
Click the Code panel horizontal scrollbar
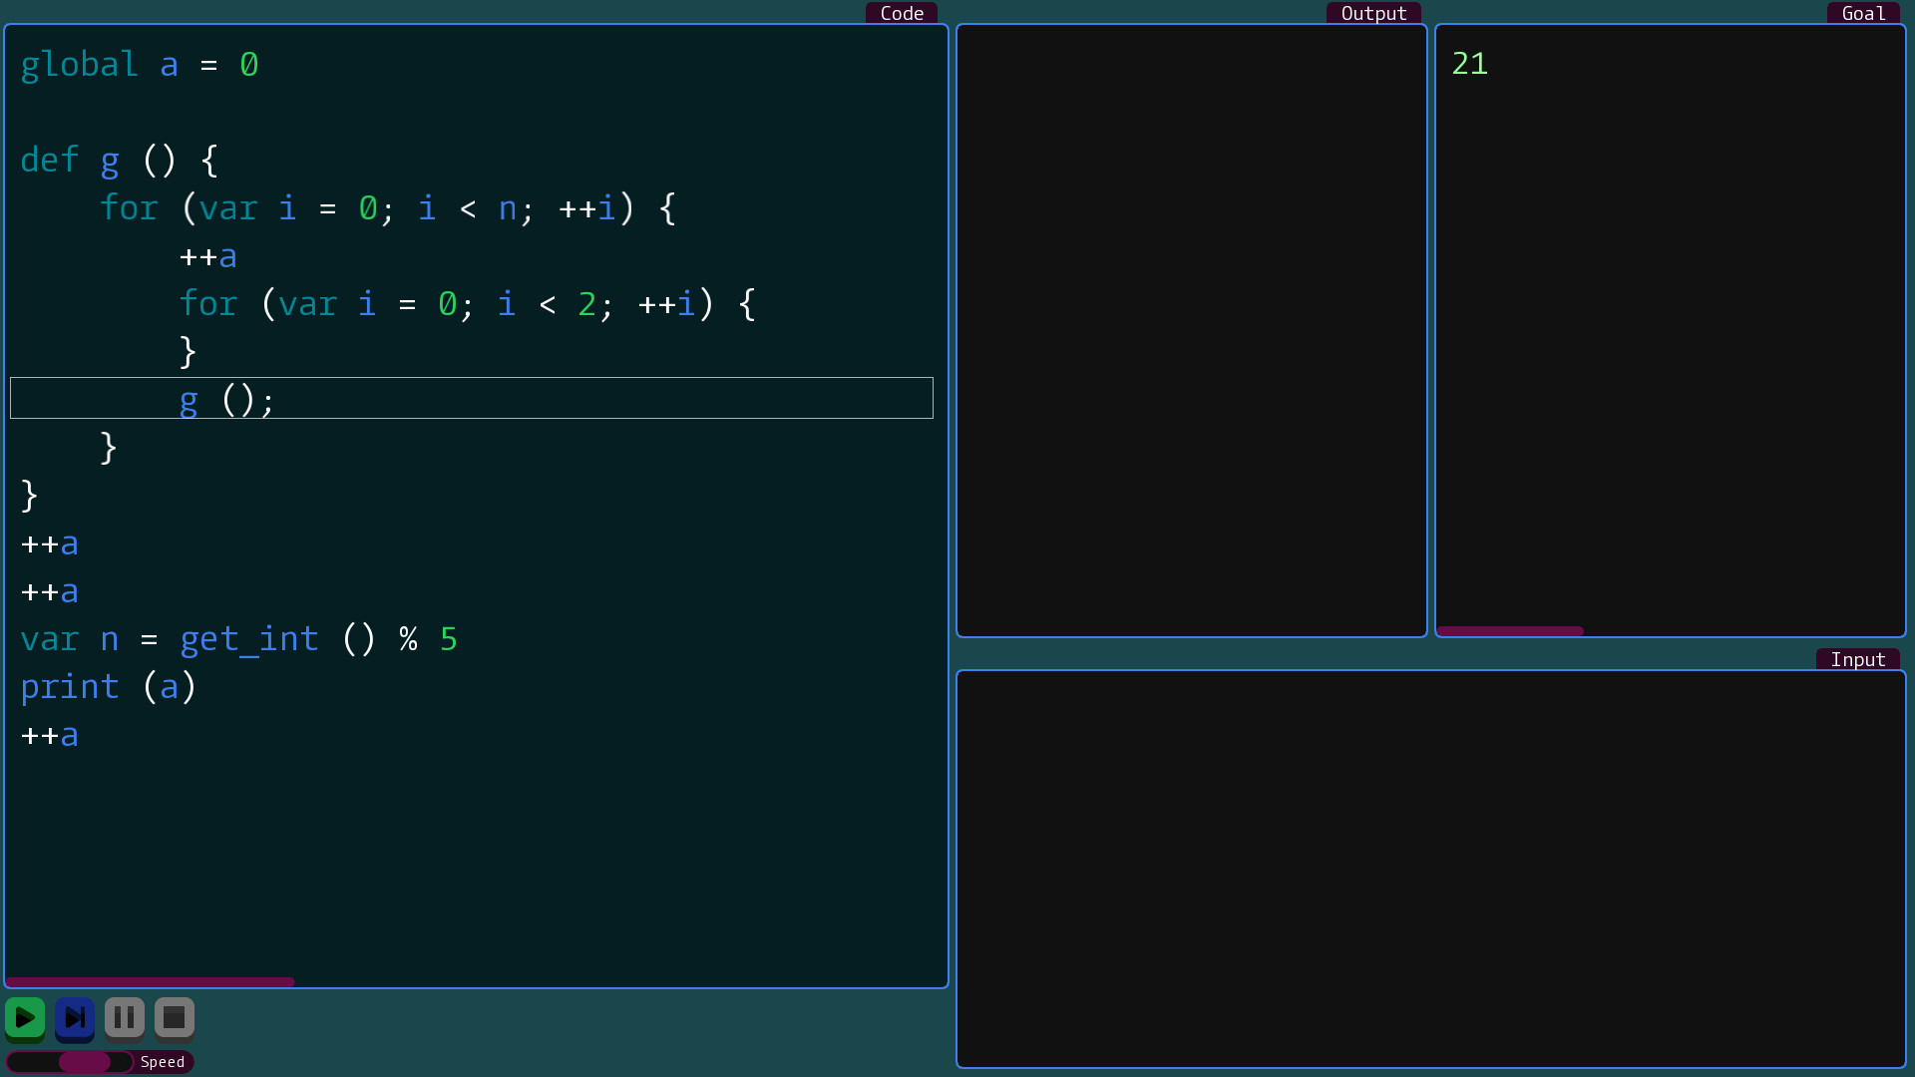150,982
